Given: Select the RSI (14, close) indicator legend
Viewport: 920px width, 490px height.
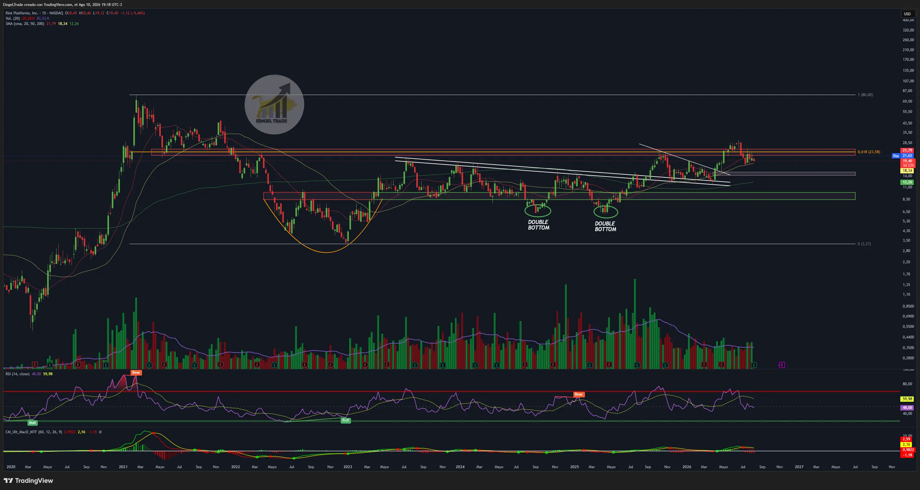Looking at the screenshot, I should (x=17, y=374).
